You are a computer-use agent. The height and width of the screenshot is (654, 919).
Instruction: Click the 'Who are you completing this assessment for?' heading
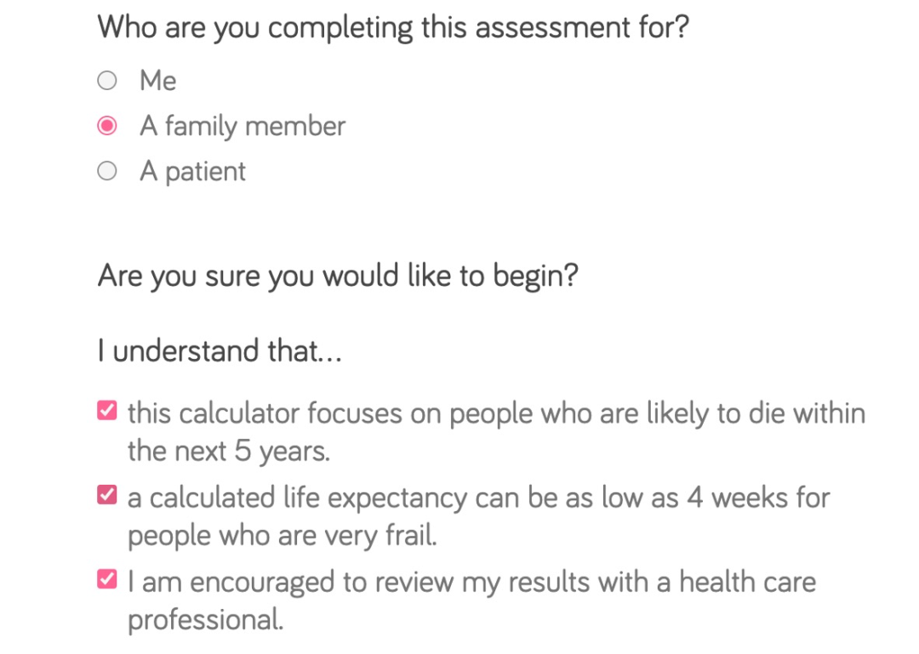click(393, 27)
